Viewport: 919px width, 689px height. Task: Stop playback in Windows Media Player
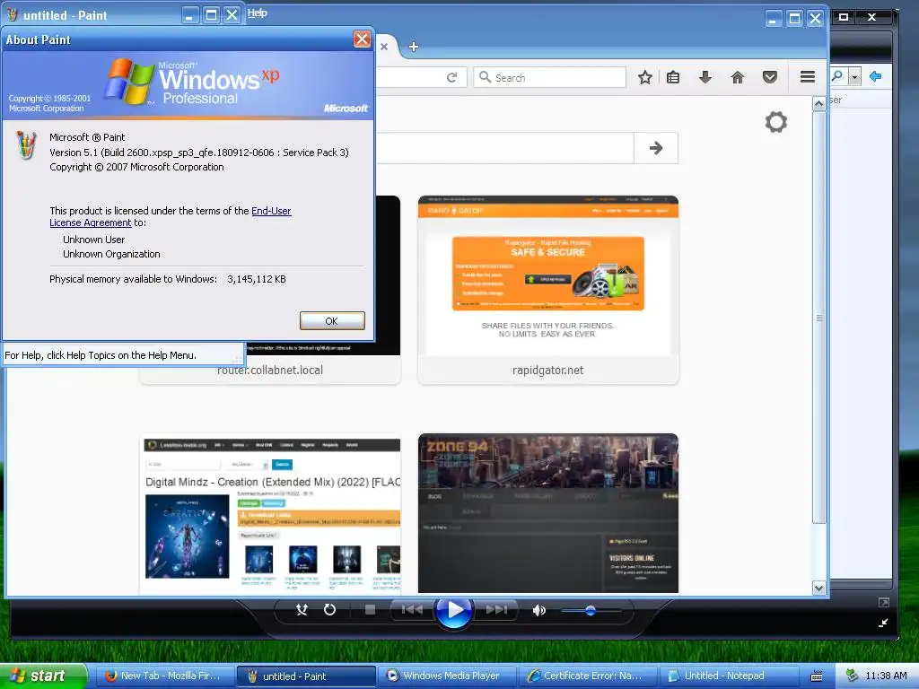pyautogui.click(x=370, y=610)
